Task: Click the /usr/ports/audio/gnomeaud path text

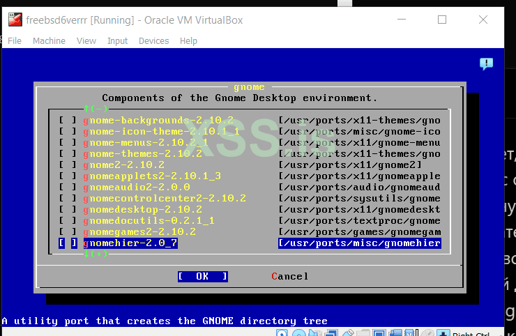Action: (x=360, y=188)
